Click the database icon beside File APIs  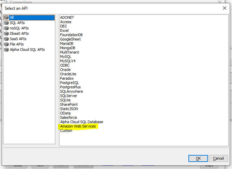(6, 44)
